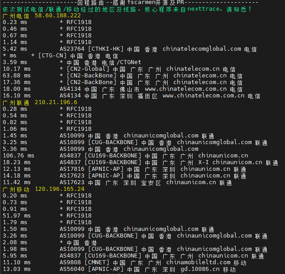Click the 51.97 ms latency value
Viewport: 285px width, 274px height.
[17, 216]
